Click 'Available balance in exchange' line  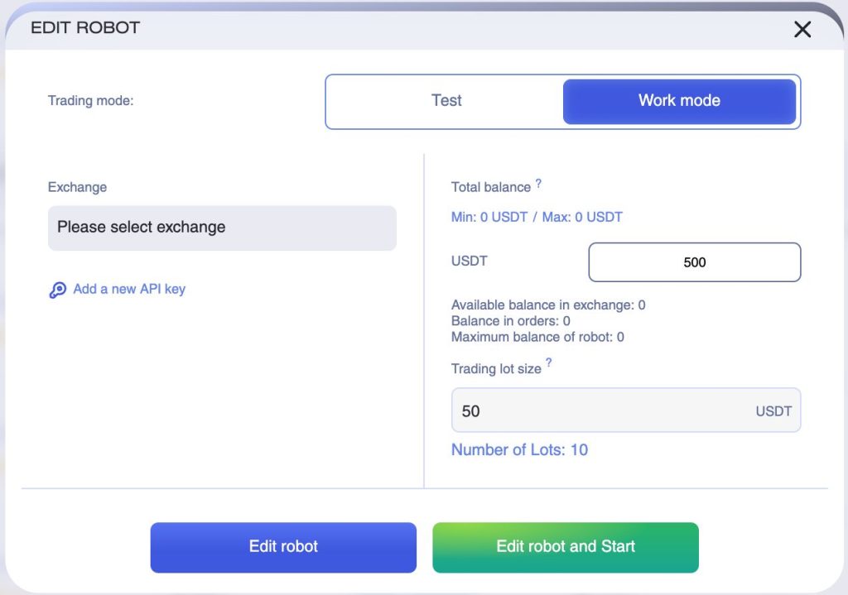(x=548, y=305)
